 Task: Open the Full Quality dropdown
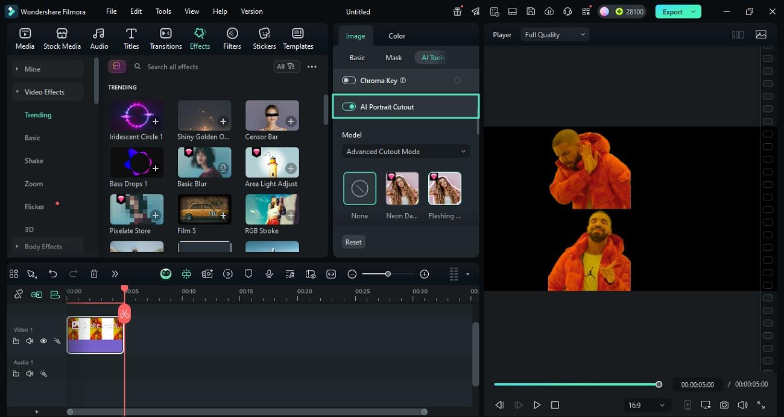[555, 35]
